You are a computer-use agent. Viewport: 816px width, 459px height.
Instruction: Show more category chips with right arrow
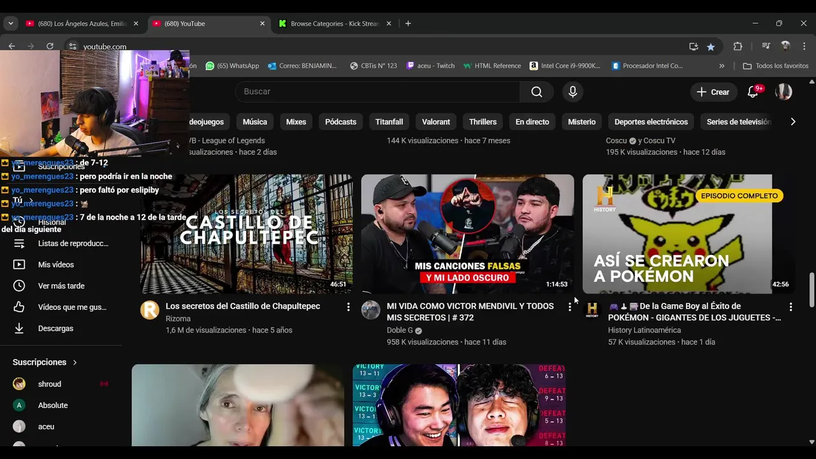[x=793, y=122]
